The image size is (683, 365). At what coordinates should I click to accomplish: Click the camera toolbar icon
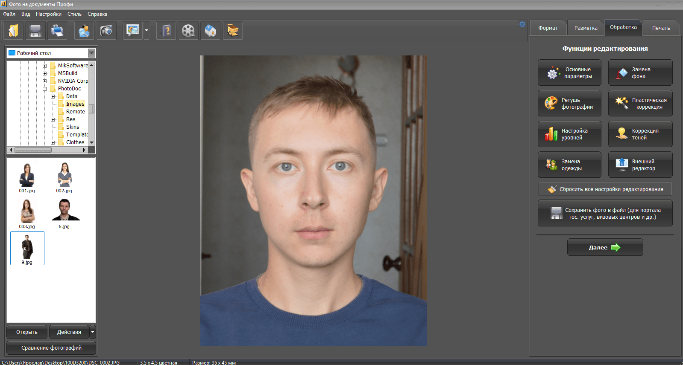click(x=106, y=31)
